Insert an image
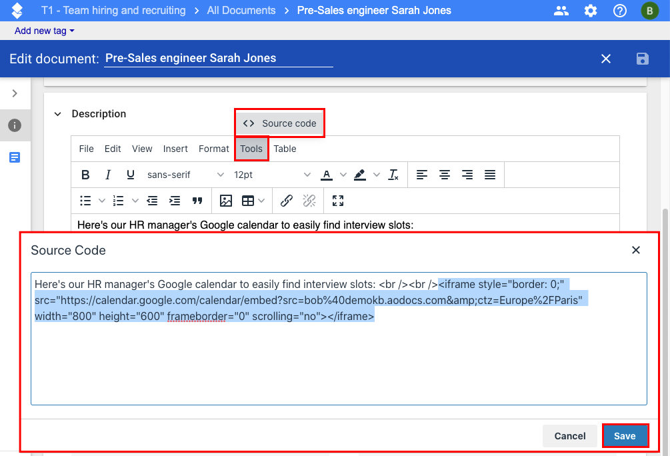The height and width of the screenshot is (456, 670). (x=225, y=201)
